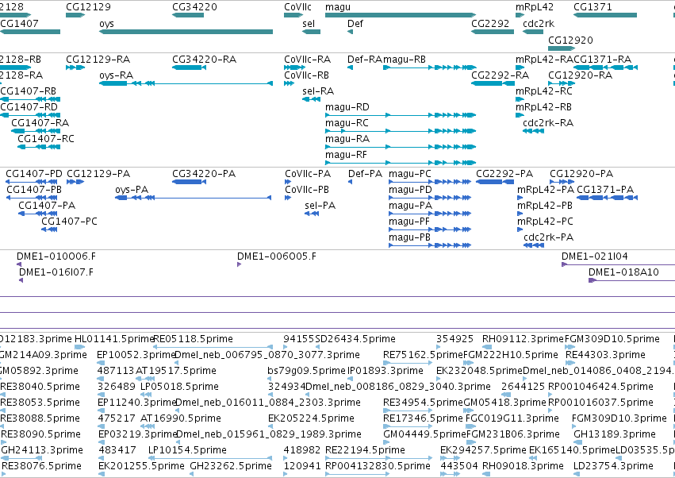Select the magu-RA transcript label
675x478 pixels.
[x=347, y=139]
